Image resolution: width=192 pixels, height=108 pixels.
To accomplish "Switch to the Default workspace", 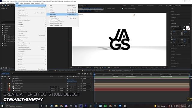I will (x=124, y=6).
